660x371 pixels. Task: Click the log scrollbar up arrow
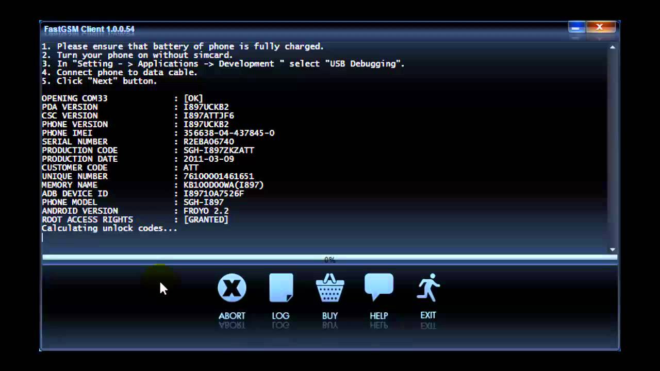(613, 47)
